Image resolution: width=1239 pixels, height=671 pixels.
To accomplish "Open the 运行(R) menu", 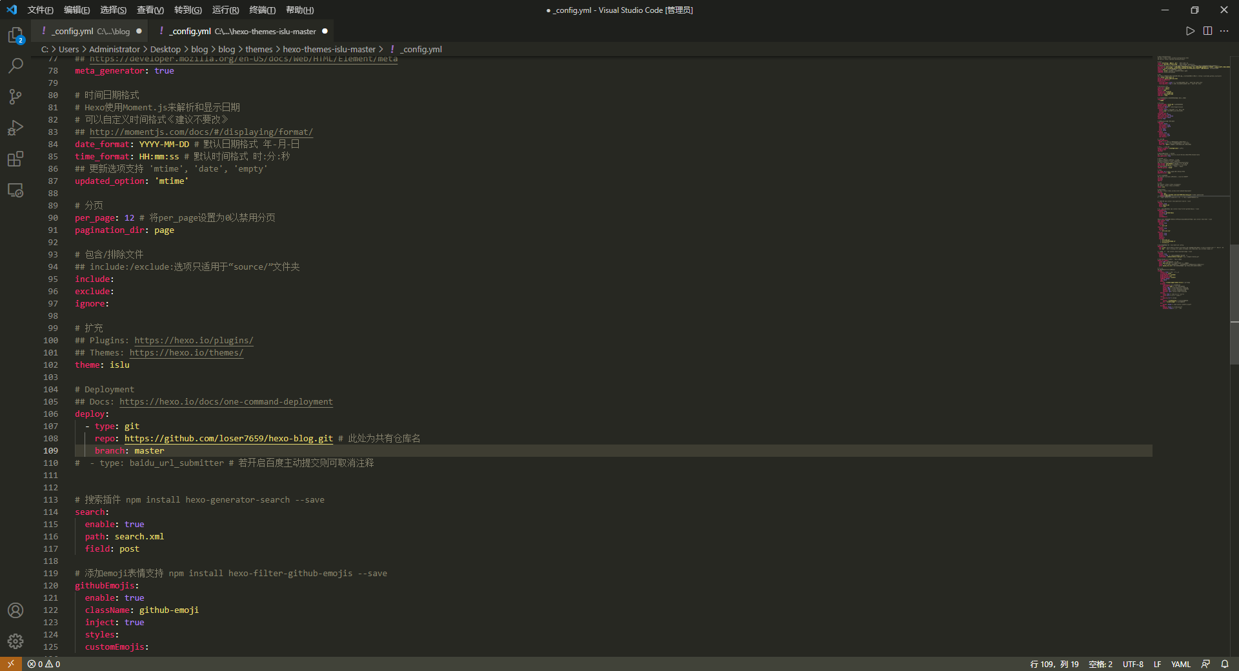I will (225, 10).
